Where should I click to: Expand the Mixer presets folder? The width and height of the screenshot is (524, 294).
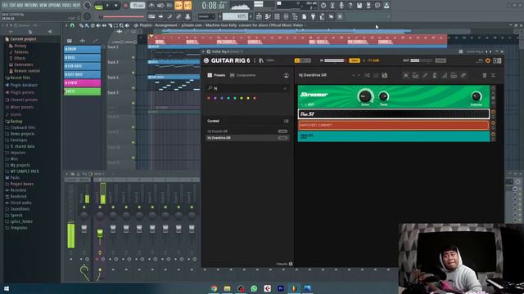click(21, 107)
